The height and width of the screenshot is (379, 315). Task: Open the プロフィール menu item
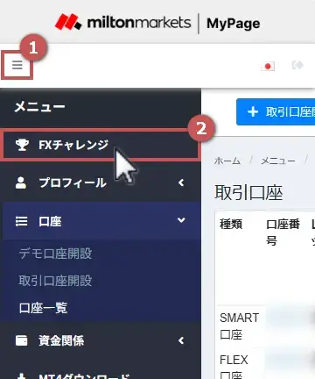[101, 182]
